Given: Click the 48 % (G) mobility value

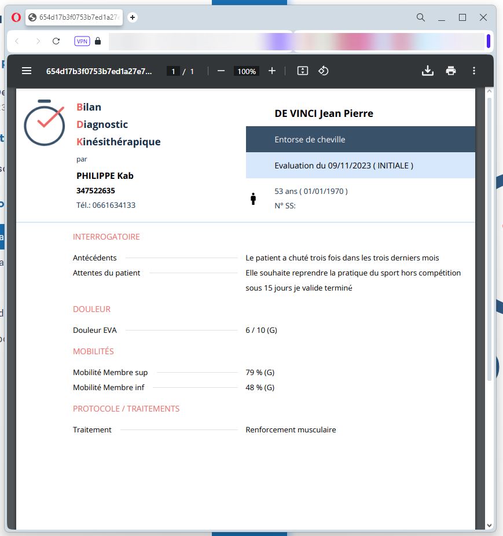Looking at the screenshot, I should pos(260,387).
